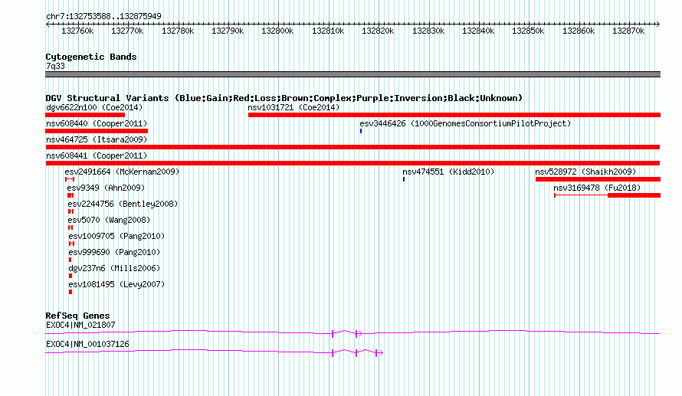Open the EXOC4|NM_021807 gene label
Image resolution: width=682 pixels, height=396 pixels.
point(80,325)
